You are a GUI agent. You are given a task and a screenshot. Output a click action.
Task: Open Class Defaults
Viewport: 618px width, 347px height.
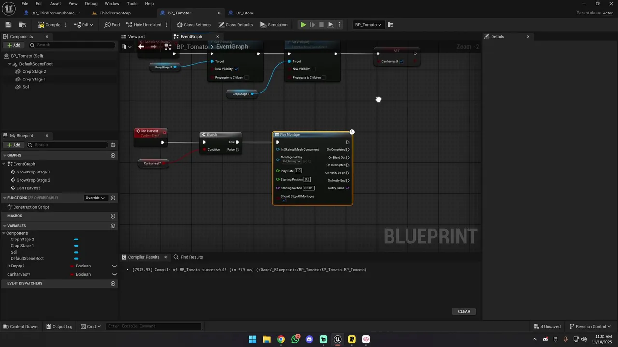point(236,25)
